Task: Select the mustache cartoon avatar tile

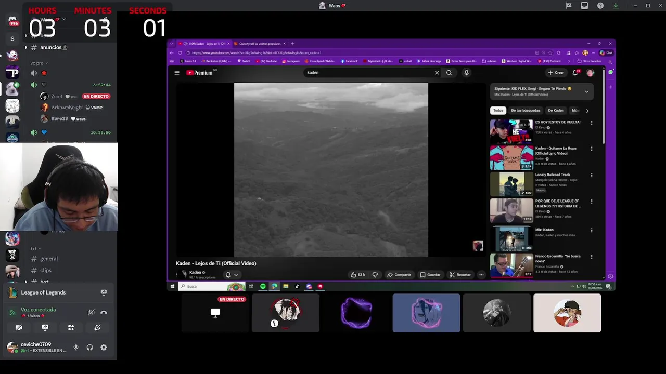Action: [x=567, y=313]
